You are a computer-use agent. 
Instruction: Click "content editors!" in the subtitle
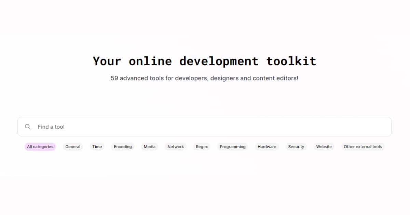click(275, 78)
